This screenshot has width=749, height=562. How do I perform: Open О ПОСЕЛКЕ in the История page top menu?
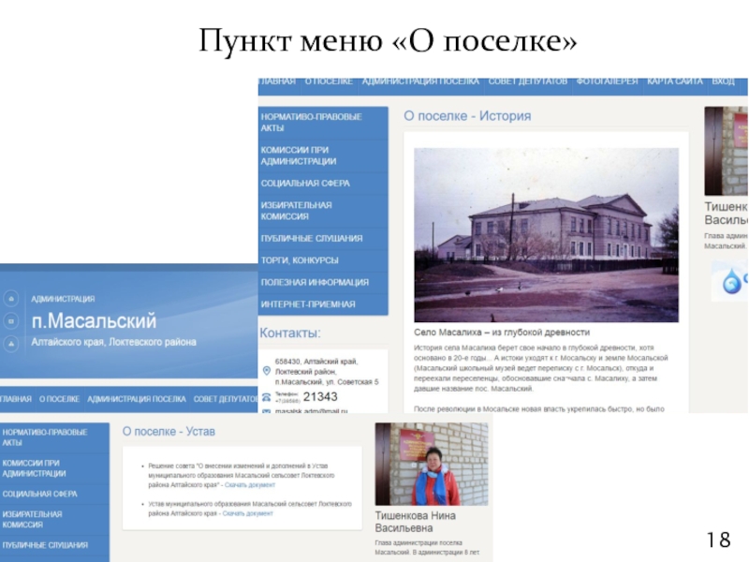tap(329, 81)
